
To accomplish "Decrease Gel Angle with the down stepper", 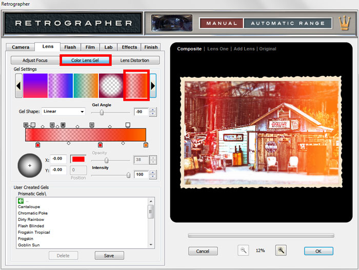I will click(x=153, y=114).
